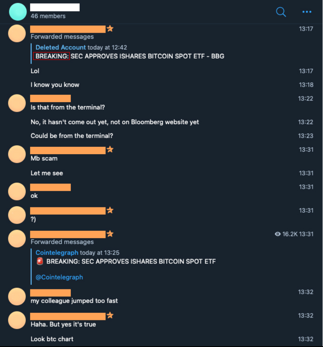
Task: Click the star beside the 13:31 forwarded message sender
Action: point(110,234)
